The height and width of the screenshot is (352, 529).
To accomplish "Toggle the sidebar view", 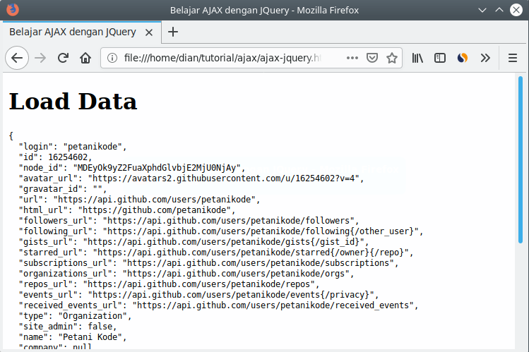I will (x=440, y=58).
